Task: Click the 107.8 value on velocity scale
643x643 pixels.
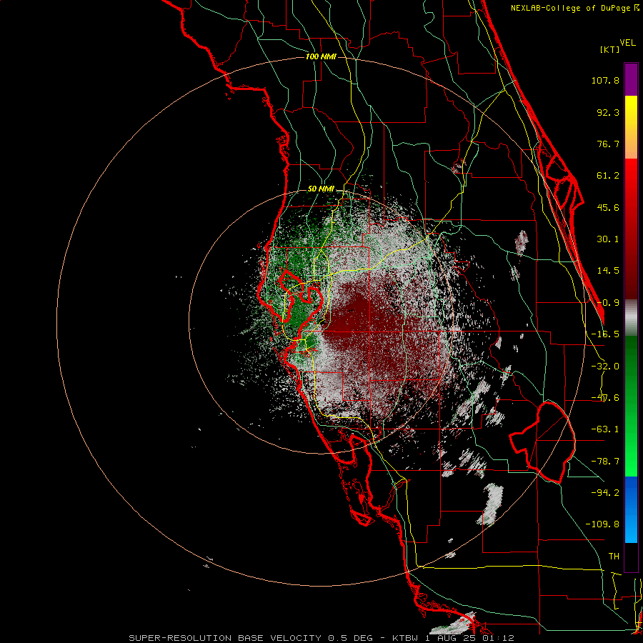Action: [605, 80]
